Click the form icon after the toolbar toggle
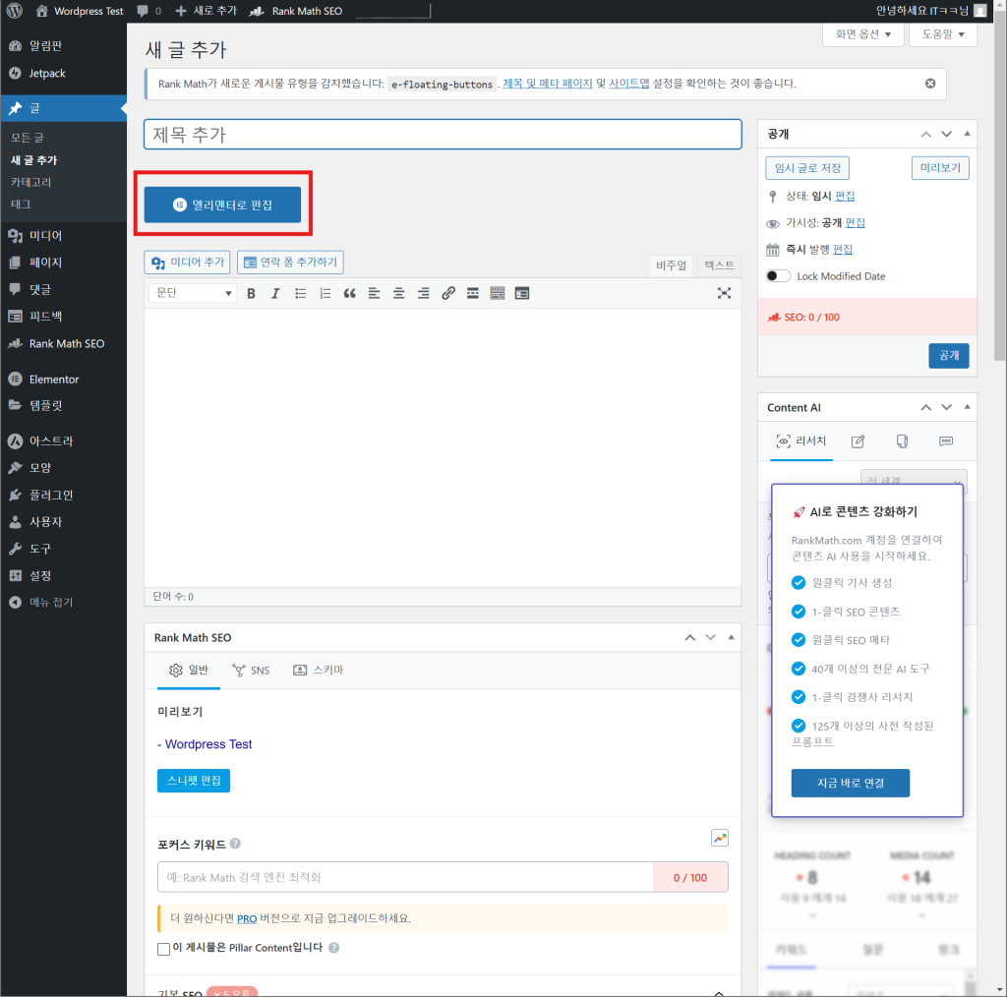This screenshot has height=997, width=1007. [522, 293]
